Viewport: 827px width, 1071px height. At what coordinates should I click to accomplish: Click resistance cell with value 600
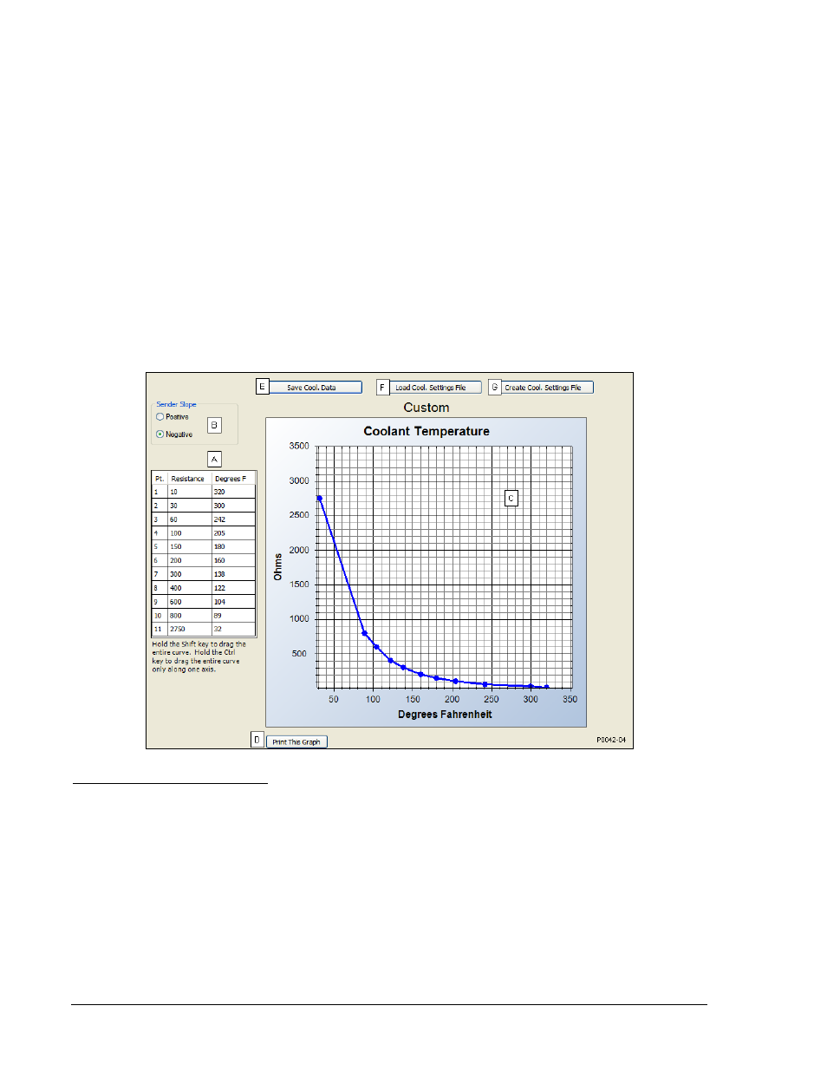click(x=189, y=602)
